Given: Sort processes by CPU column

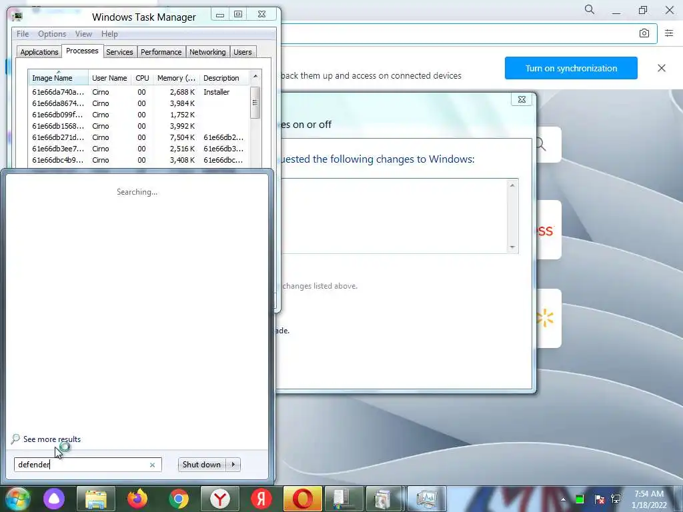Looking at the screenshot, I should point(142,78).
